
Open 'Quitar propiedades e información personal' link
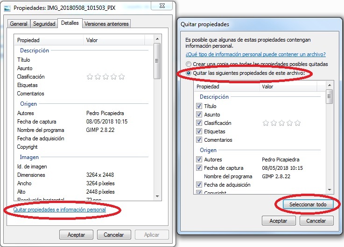click(x=59, y=210)
